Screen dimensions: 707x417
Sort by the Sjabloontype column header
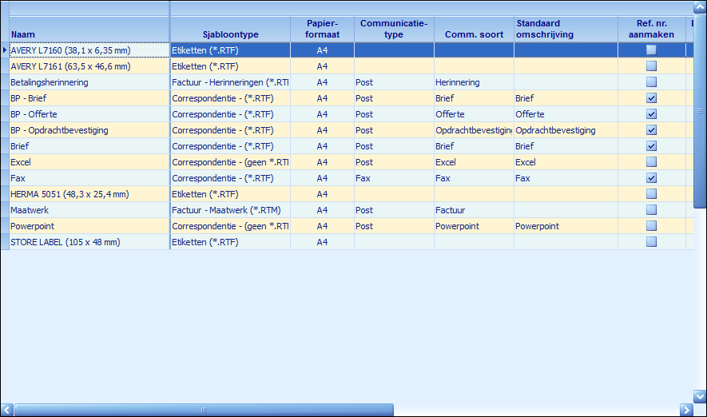230,34
